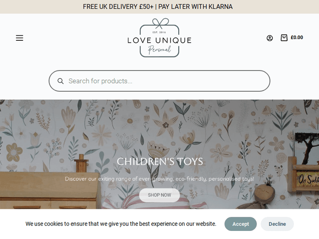Go home via Love Unique Personal logo
Viewport: 319px width, 239px height.
point(159,38)
